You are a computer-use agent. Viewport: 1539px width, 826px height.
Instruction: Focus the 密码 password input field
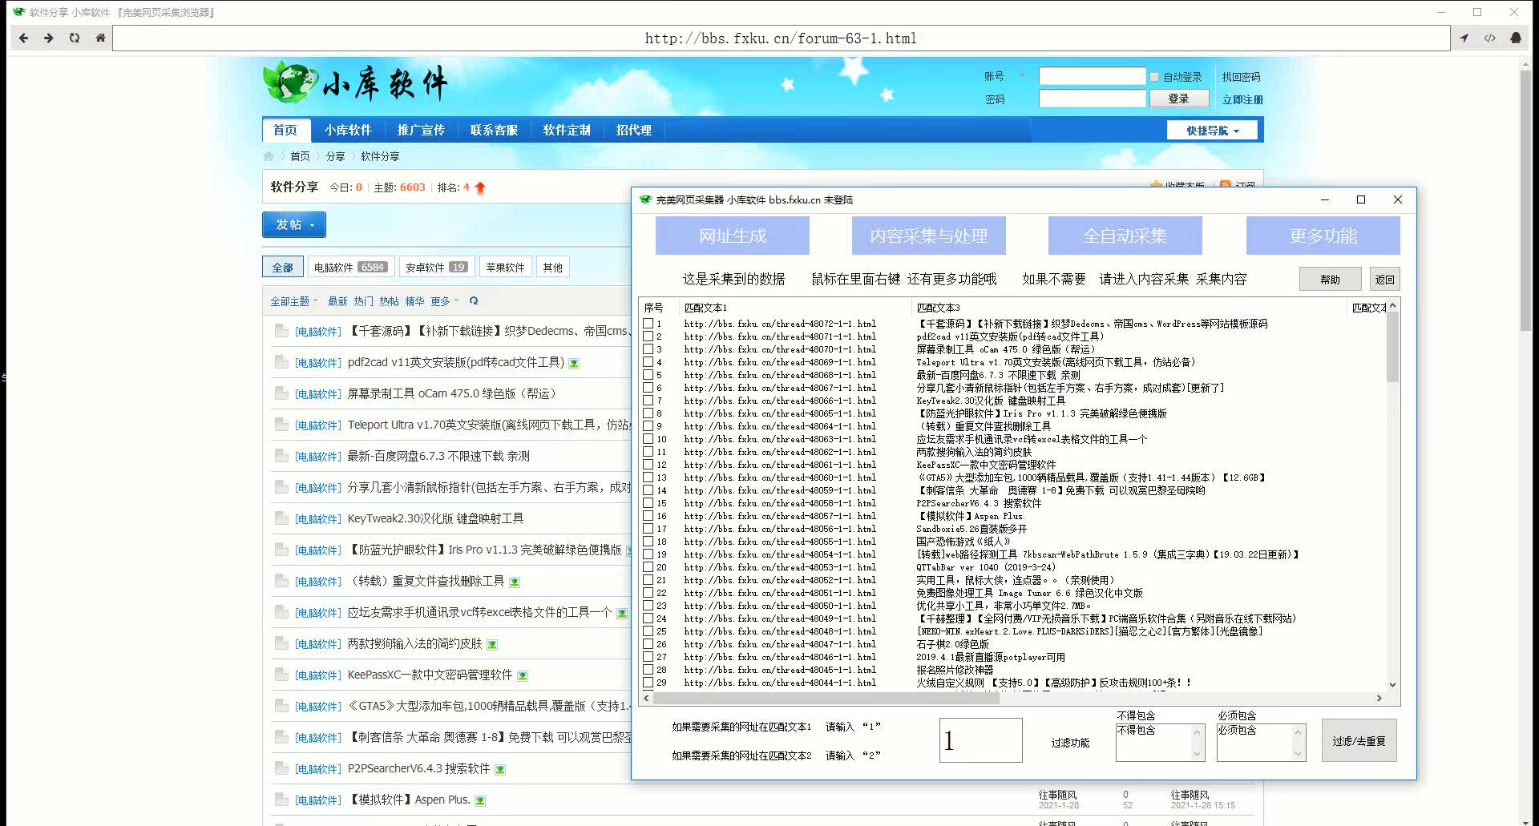(1092, 99)
